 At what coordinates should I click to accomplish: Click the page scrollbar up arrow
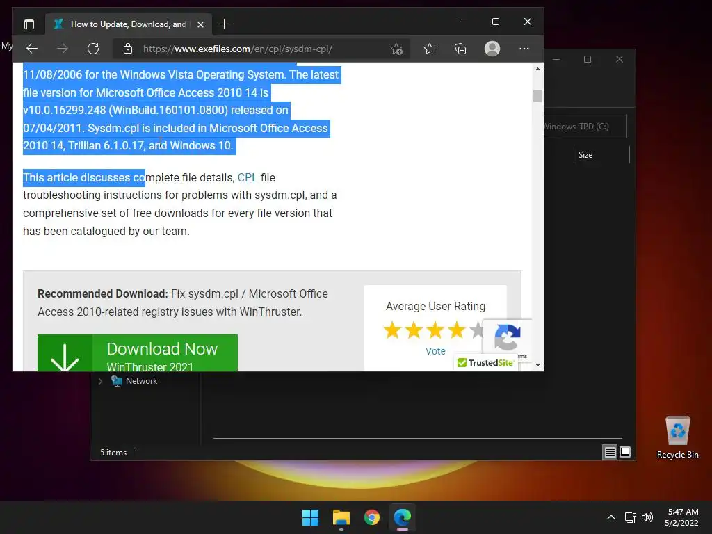tap(537, 69)
